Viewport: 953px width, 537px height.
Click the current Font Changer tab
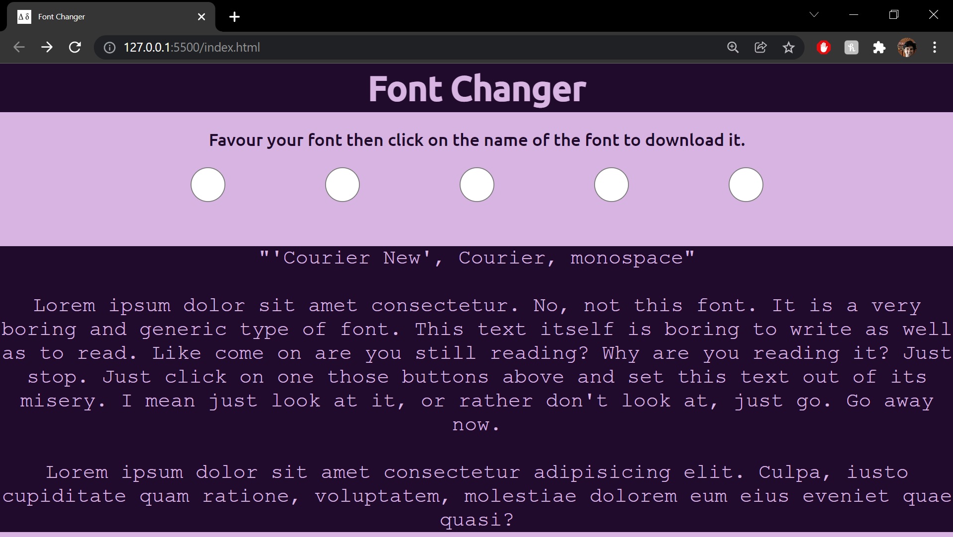(x=110, y=16)
